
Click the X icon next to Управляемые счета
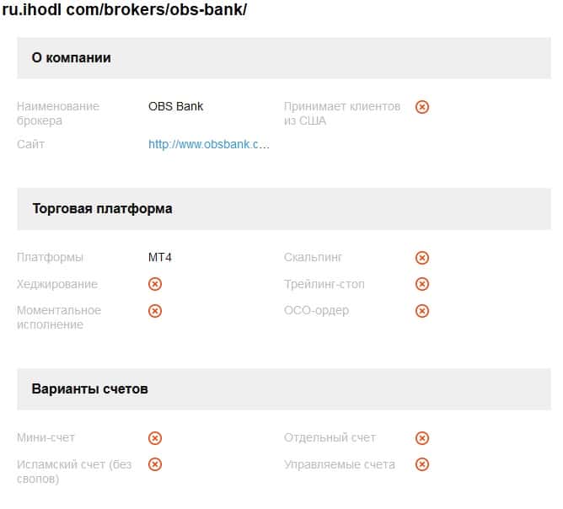[x=422, y=464]
